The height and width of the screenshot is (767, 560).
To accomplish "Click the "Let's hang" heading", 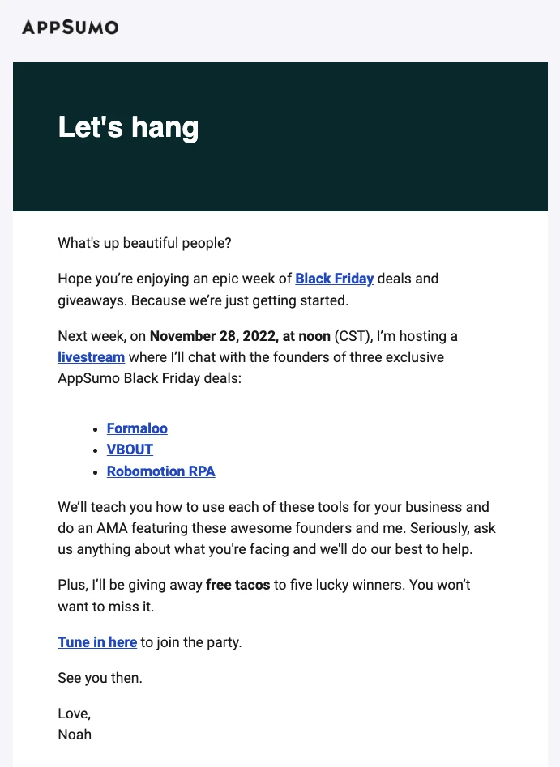I will [128, 128].
